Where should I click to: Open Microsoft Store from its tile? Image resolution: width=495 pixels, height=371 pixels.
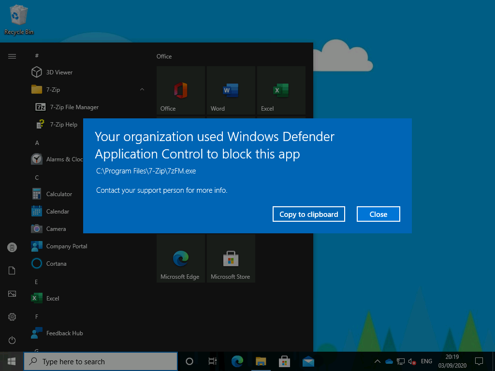(231, 257)
